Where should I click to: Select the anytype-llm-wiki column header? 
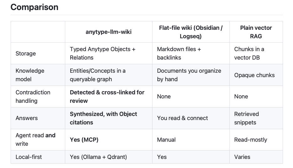tap(109, 32)
